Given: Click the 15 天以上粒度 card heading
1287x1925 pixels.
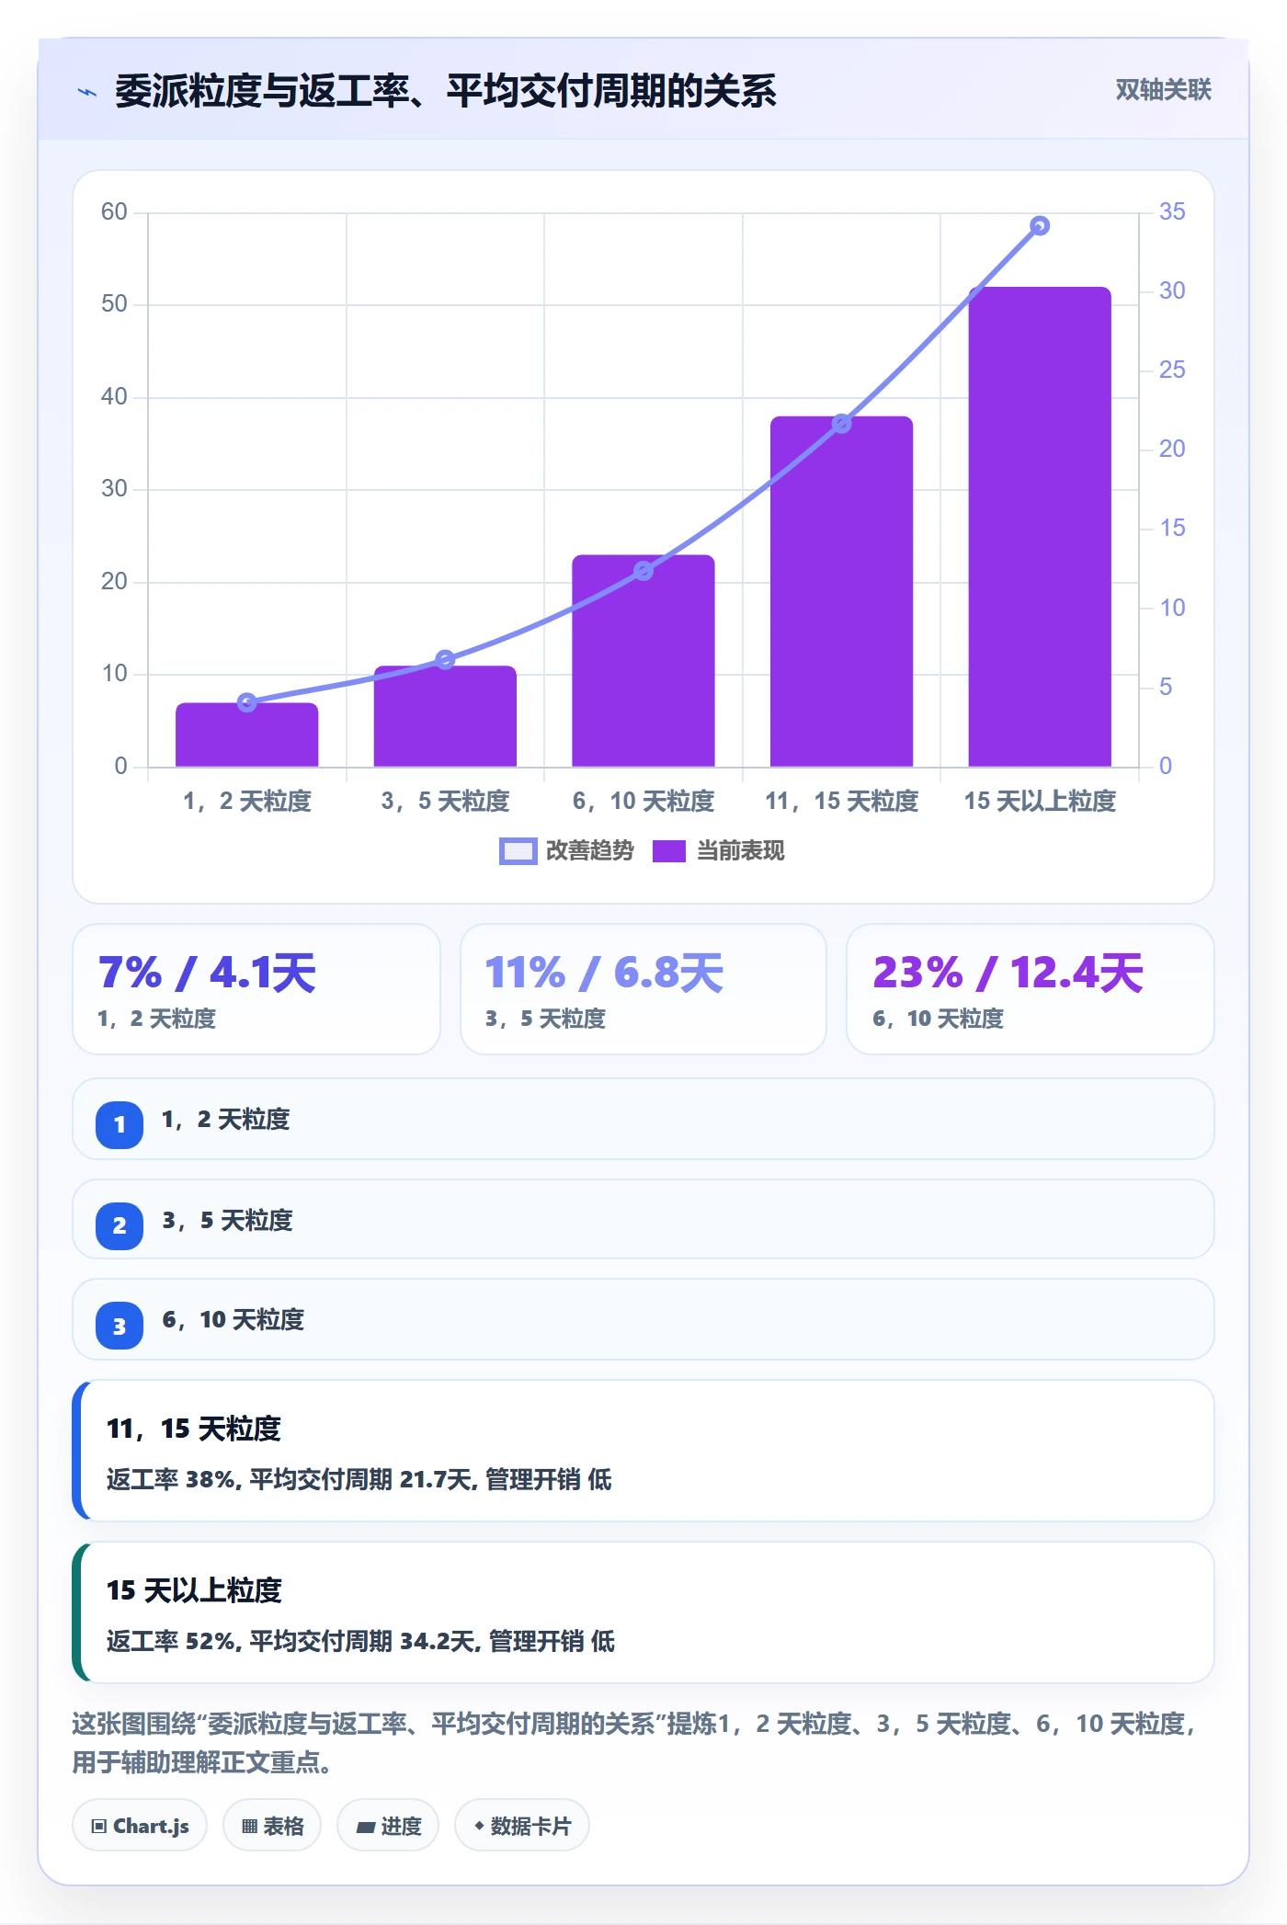Looking at the screenshot, I should point(194,1590).
